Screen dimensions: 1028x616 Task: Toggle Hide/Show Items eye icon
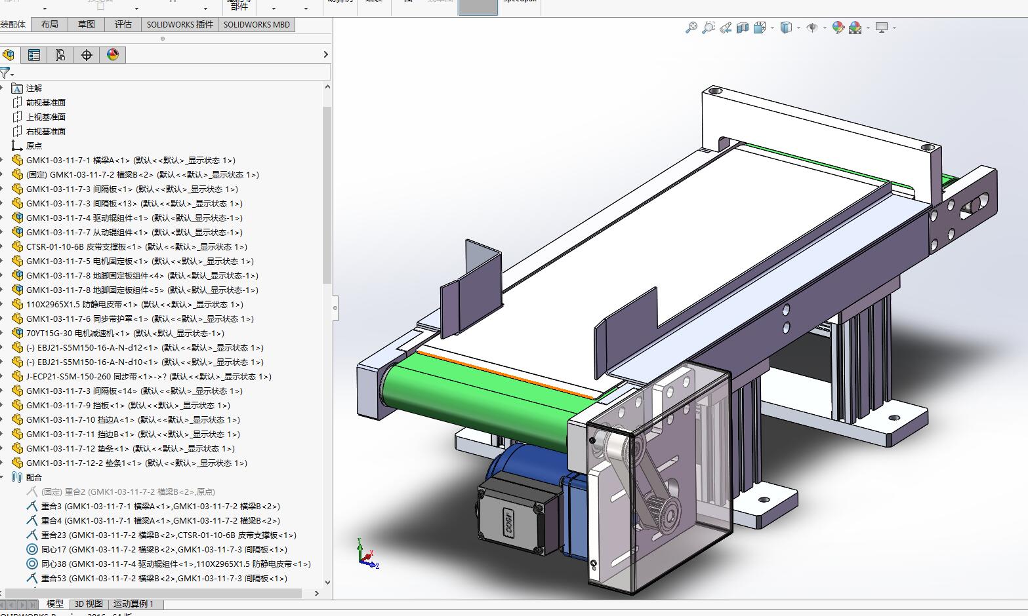(812, 28)
